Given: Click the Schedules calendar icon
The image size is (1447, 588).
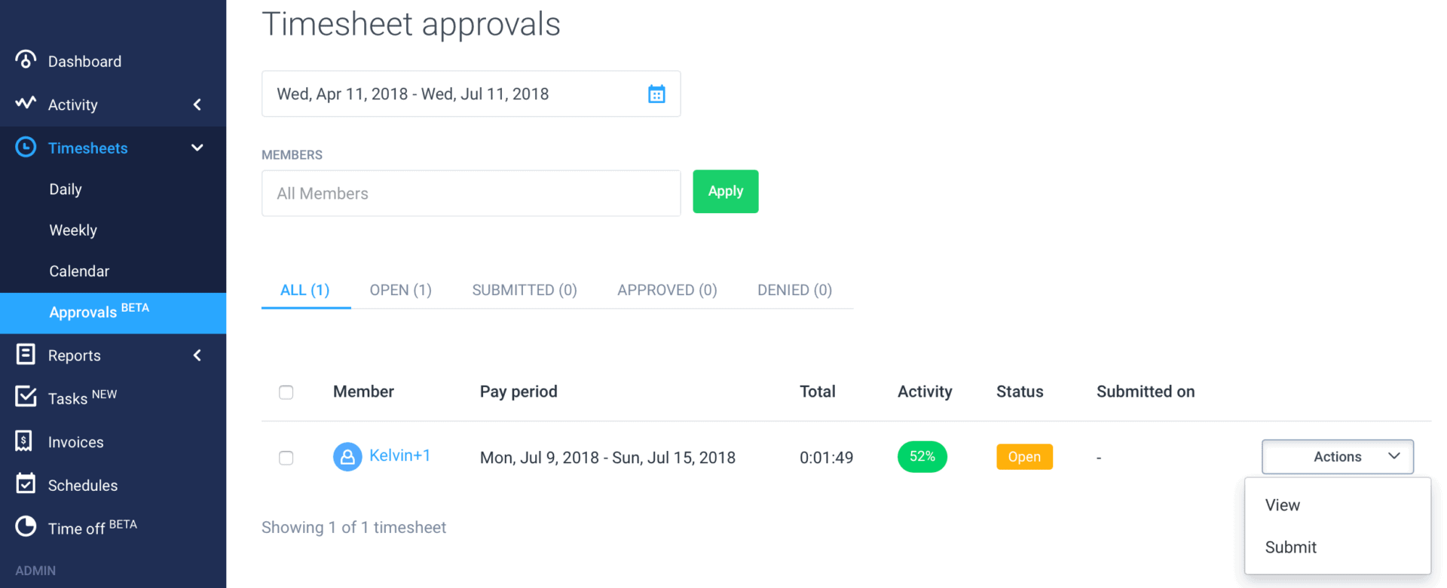Looking at the screenshot, I should tap(25, 484).
